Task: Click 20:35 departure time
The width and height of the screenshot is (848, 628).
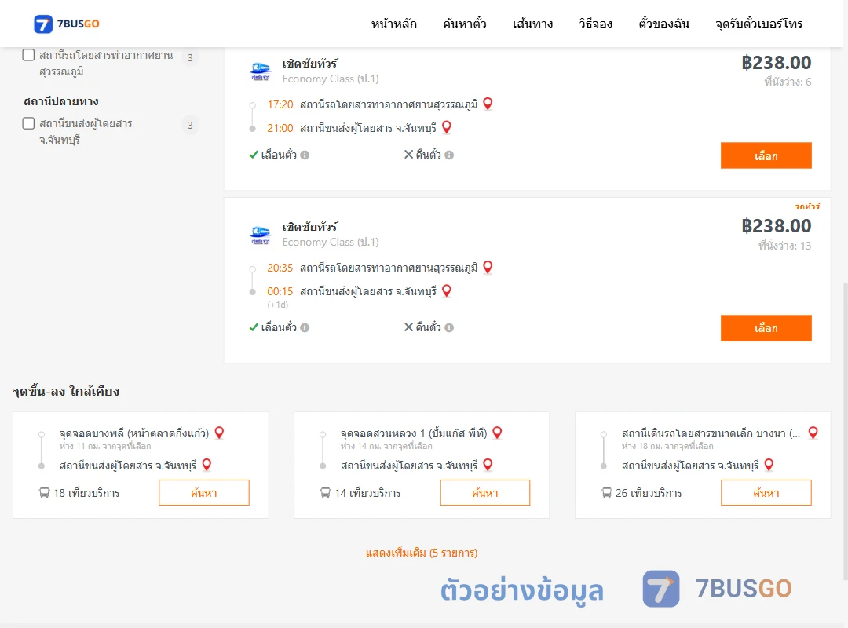Action: click(280, 268)
